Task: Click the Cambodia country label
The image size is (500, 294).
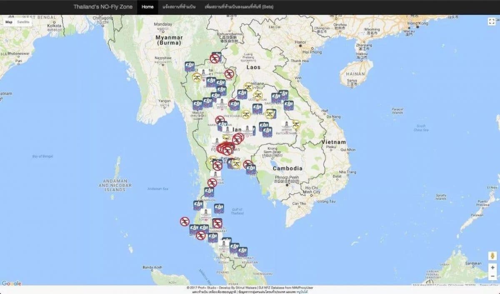Action: tap(287, 168)
